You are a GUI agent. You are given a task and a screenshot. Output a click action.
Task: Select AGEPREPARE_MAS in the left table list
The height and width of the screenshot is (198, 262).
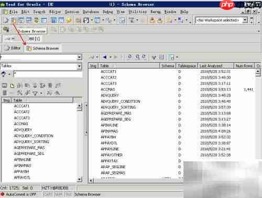click(x=29, y=148)
